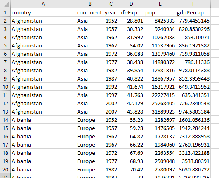The height and width of the screenshot is (178, 219).
Task: Select column A header
Action: pos(43,4)
